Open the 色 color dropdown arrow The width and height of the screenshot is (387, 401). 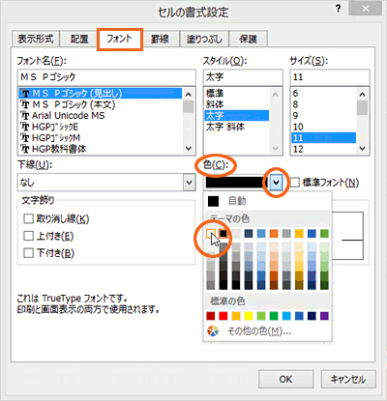point(276,183)
